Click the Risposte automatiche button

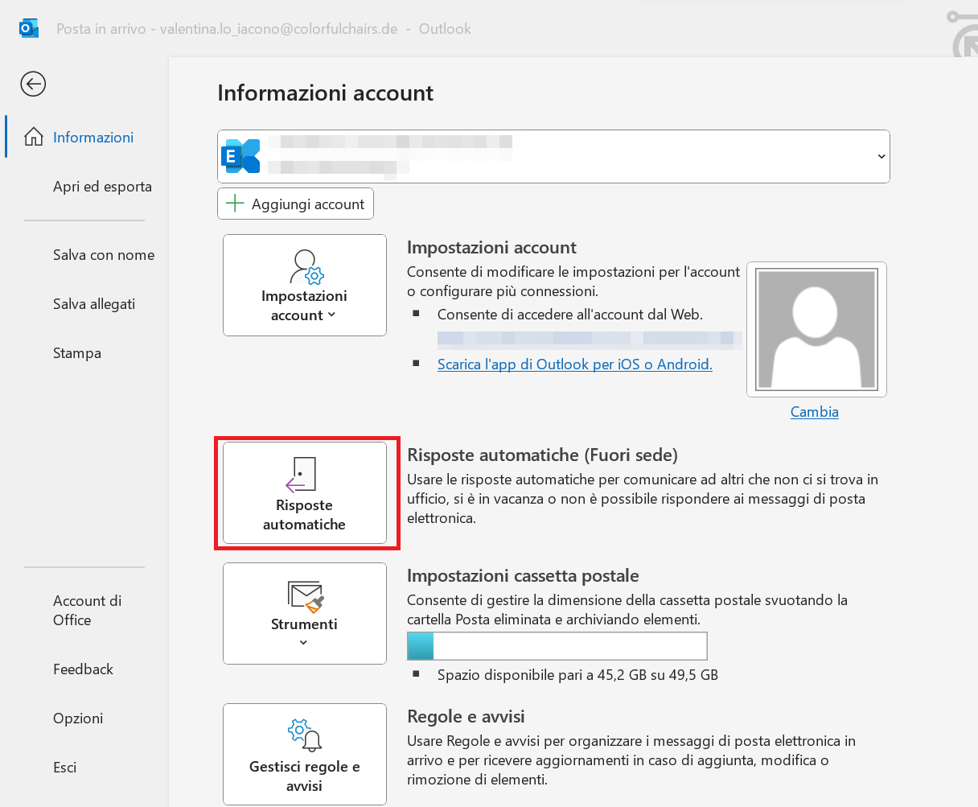click(305, 493)
